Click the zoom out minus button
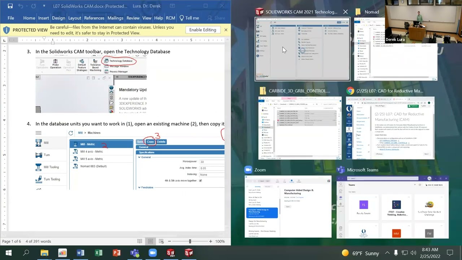This screenshot has width=462, height=260. (169, 241)
